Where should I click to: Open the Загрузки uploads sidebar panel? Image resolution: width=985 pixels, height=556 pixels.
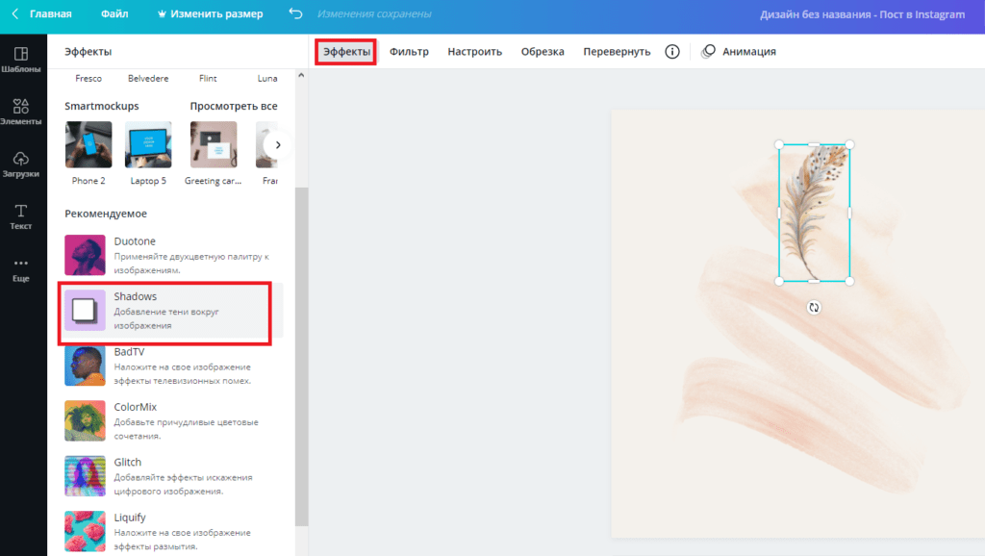21,164
